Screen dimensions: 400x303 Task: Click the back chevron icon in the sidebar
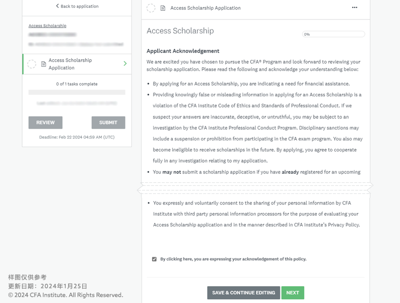click(x=57, y=6)
